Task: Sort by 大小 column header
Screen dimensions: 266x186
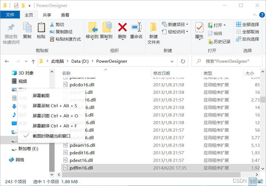Action: pos(250,73)
